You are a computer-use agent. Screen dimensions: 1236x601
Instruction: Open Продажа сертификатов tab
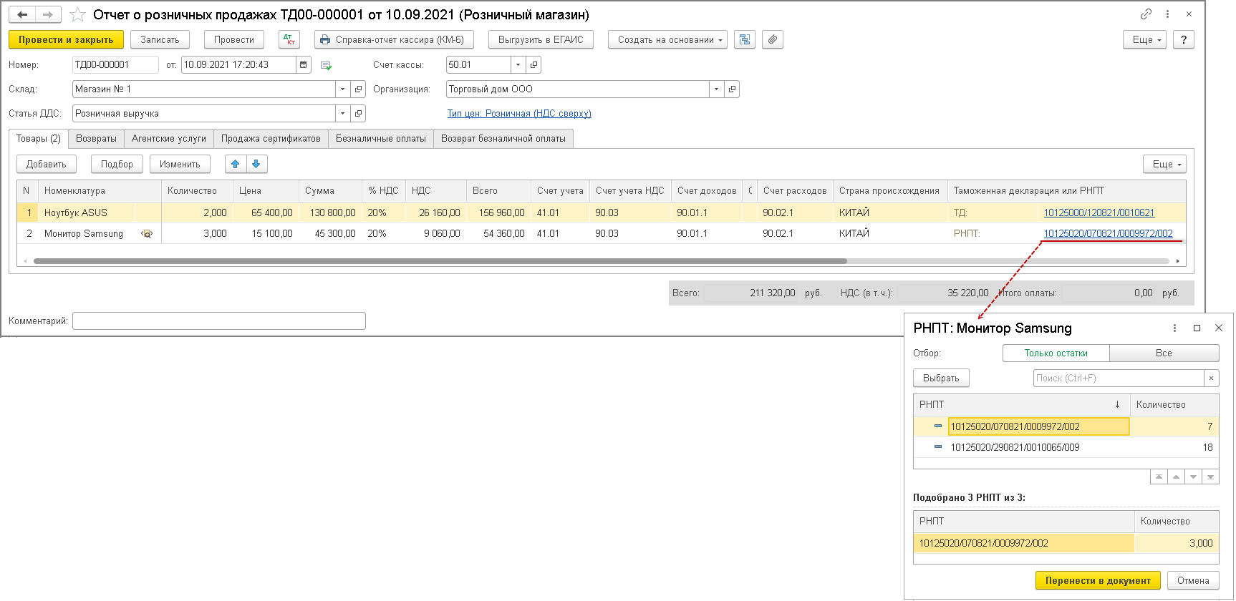coord(271,139)
